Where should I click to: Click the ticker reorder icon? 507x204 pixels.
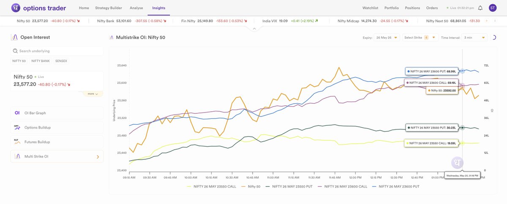click(495, 21)
